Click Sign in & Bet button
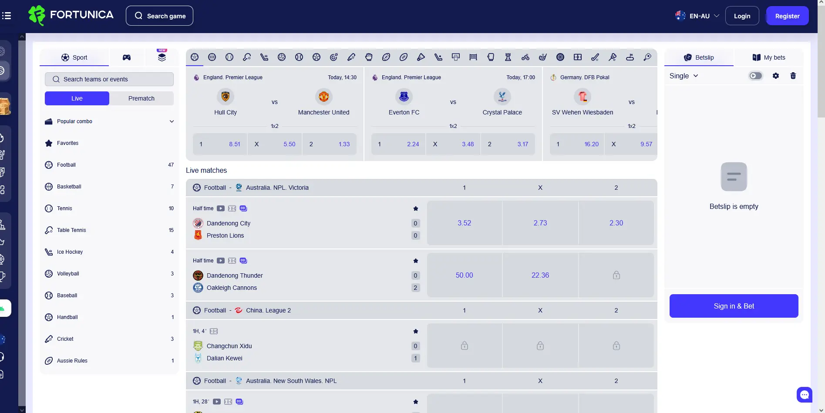Viewport: 825px width, 413px height. click(x=734, y=306)
